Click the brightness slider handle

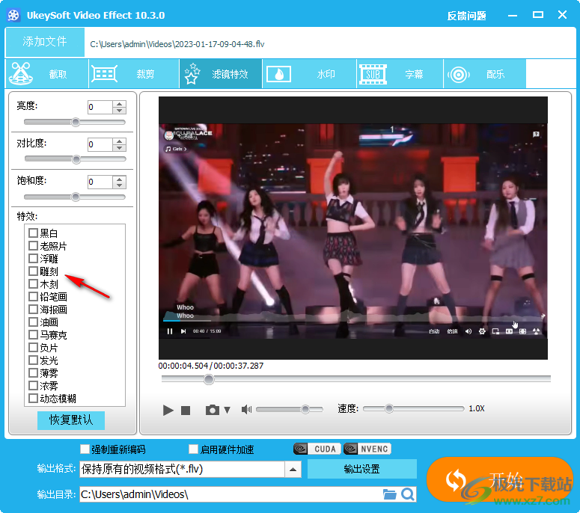click(x=76, y=123)
